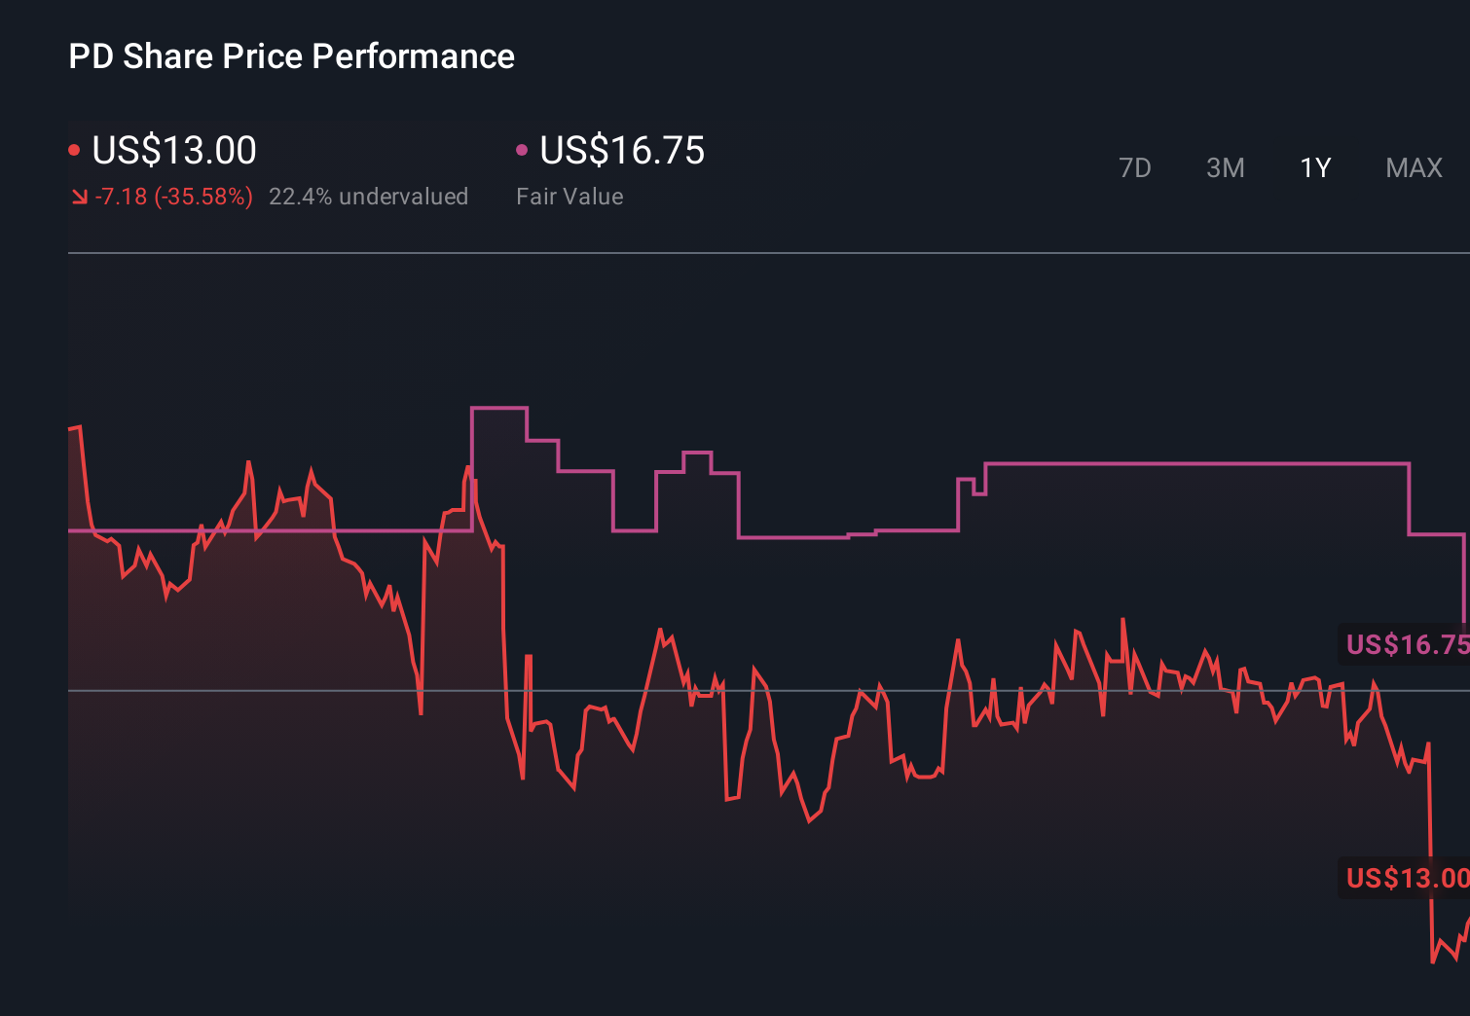Expand the PD Share Price Performance title
The image size is (1470, 1016).
291,55
